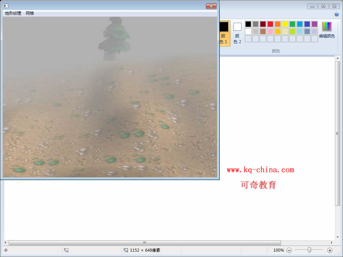This screenshot has width=343, height=257.
Task: Click the horizontal scrollbar right arrow
Action: (332, 243)
